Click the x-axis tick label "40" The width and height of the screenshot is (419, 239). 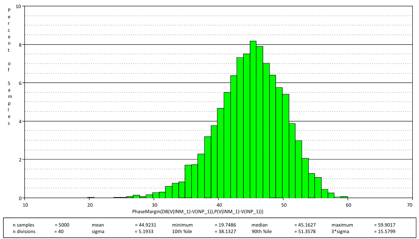[219, 205]
